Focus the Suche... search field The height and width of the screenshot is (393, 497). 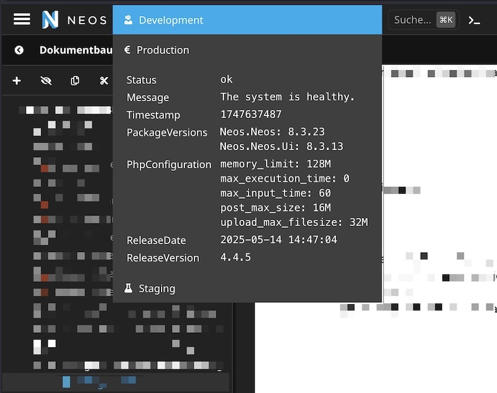(413, 20)
